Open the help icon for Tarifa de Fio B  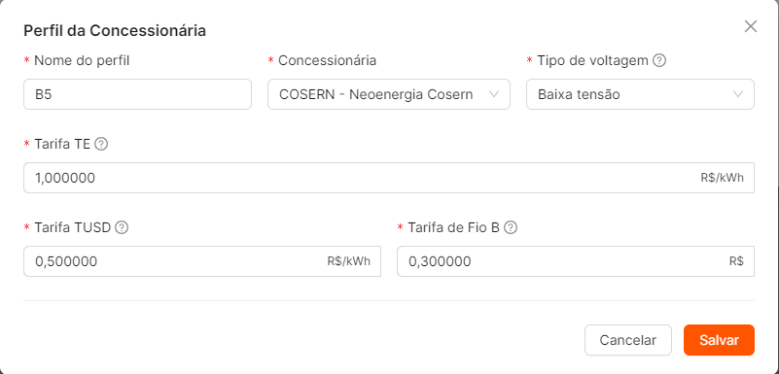click(x=511, y=227)
